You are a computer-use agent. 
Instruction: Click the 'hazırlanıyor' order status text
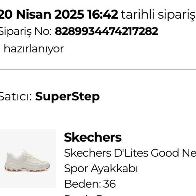pos(34,48)
